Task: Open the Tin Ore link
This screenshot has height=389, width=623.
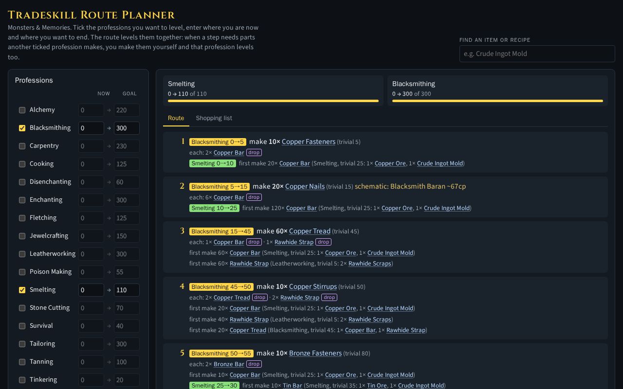Action: [377, 386]
